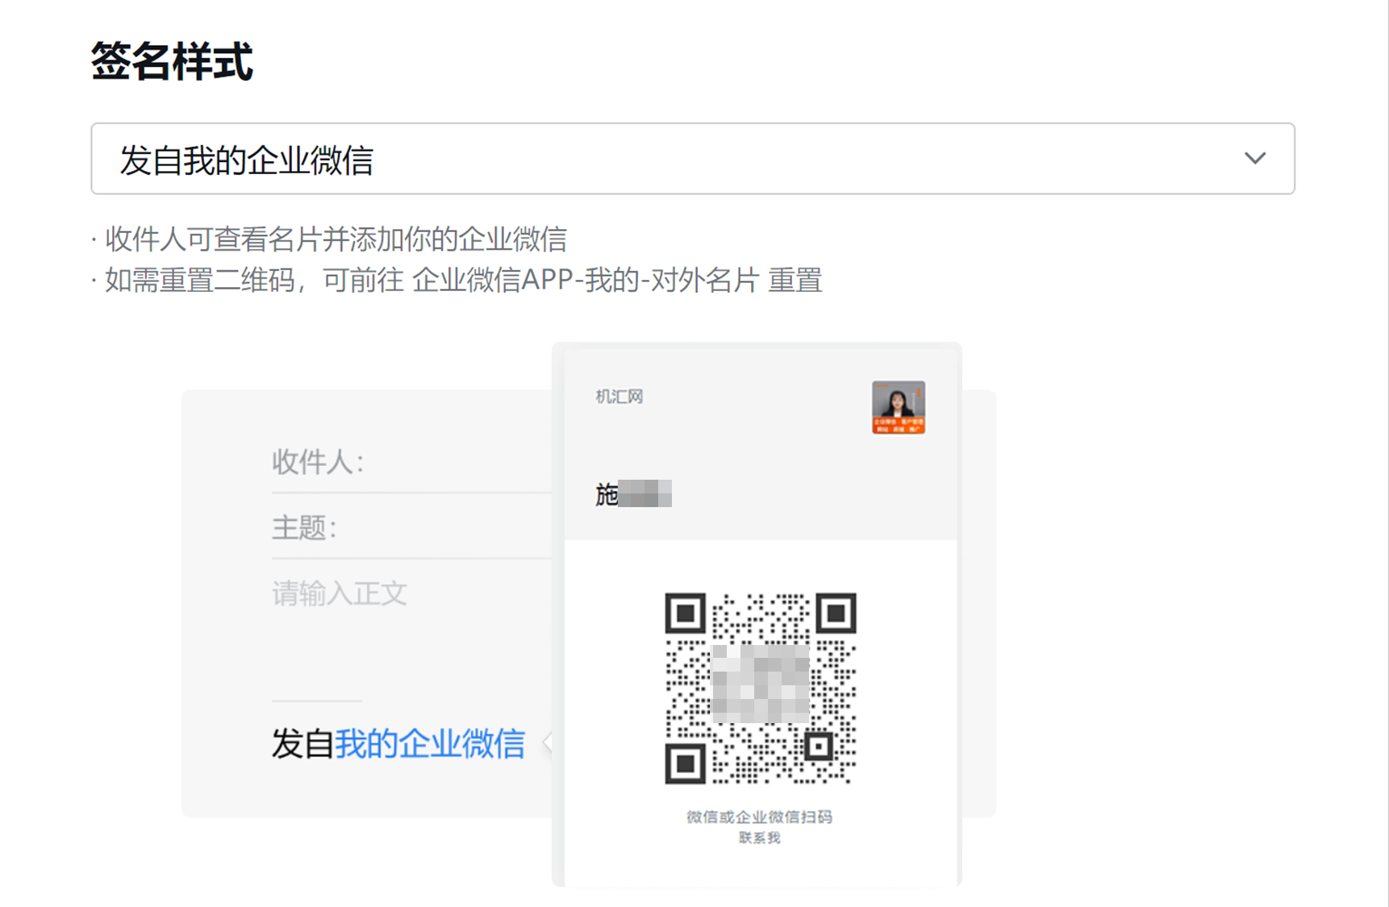
Task: Click the hint text about 重置二维码
Action: click(x=463, y=281)
